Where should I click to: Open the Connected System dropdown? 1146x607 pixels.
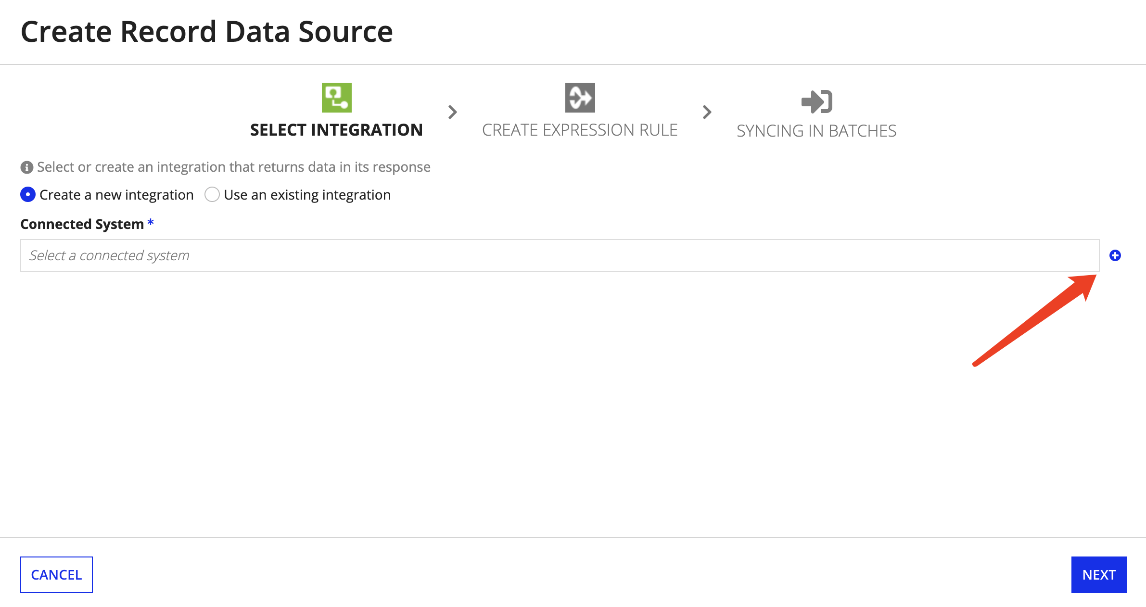click(560, 255)
